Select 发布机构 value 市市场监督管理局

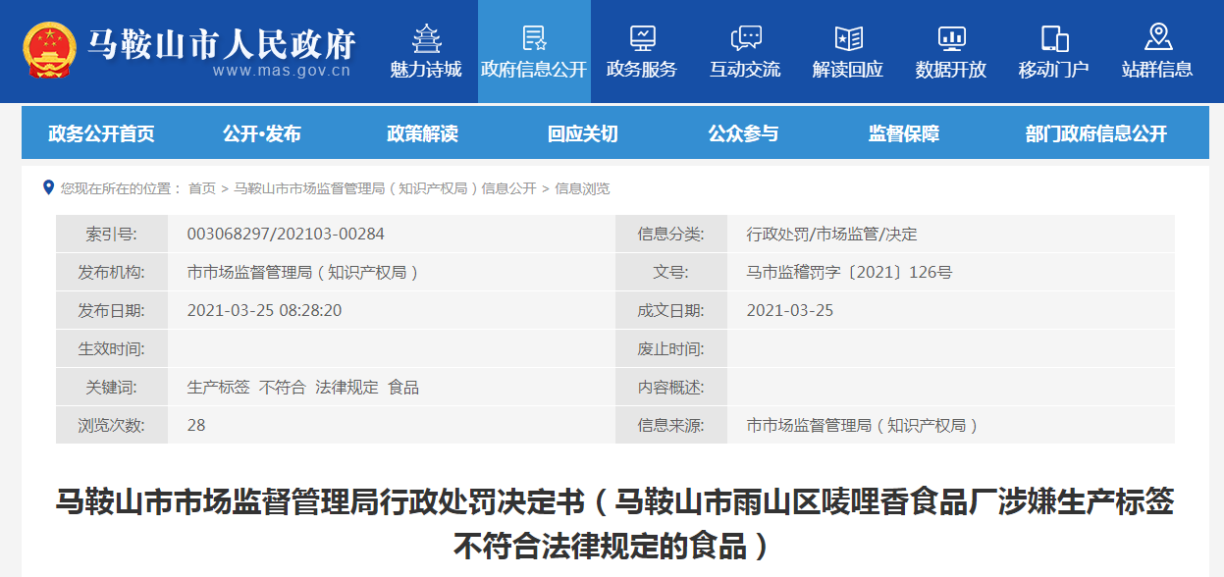(x=303, y=273)
